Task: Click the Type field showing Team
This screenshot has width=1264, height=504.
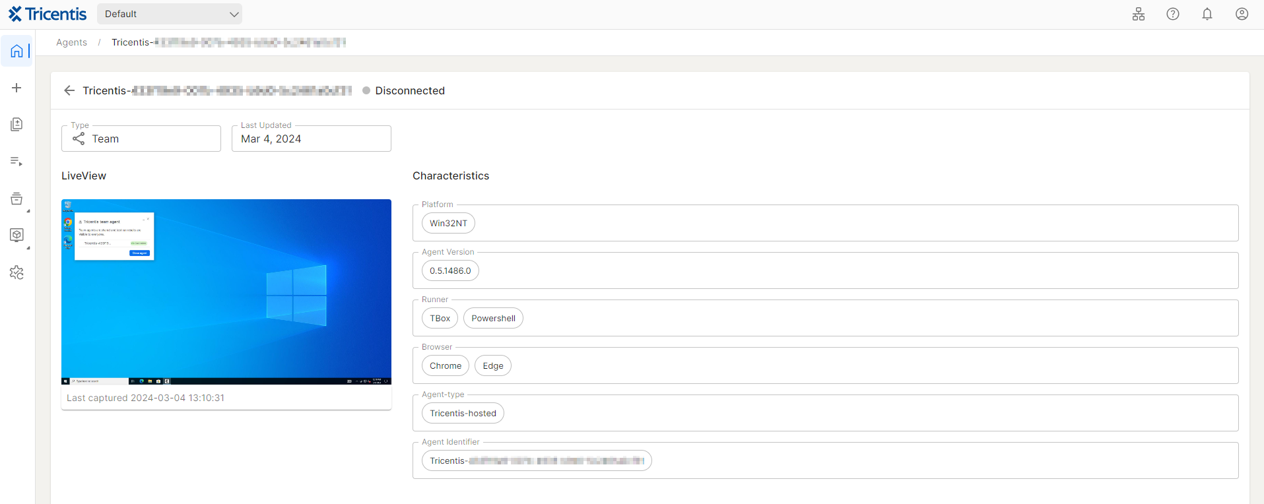Action: click(141, 139)
